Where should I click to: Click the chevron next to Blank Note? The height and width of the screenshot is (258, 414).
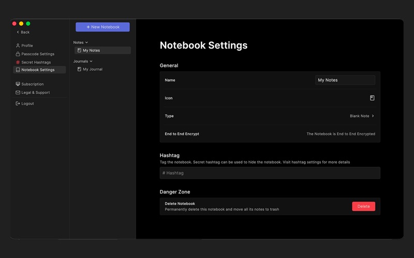pyautogui.click(x=373, y=116)
